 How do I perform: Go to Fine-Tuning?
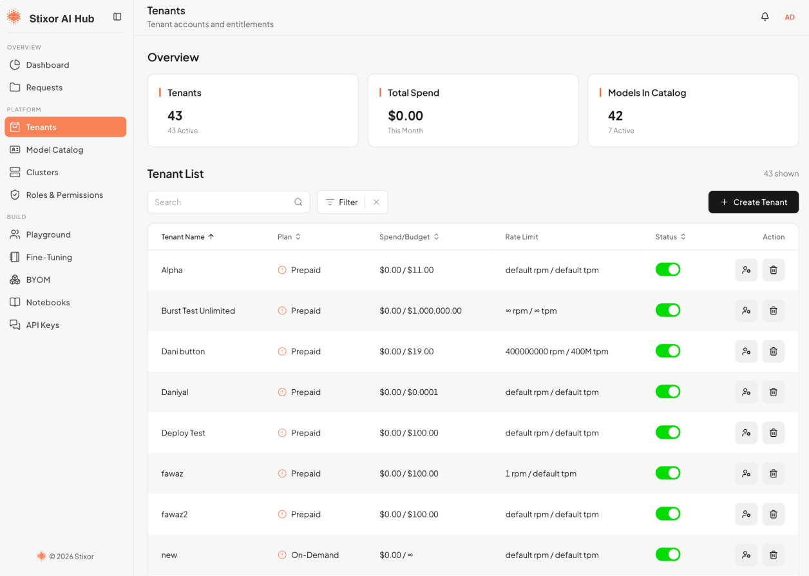[x=65, y=257]
